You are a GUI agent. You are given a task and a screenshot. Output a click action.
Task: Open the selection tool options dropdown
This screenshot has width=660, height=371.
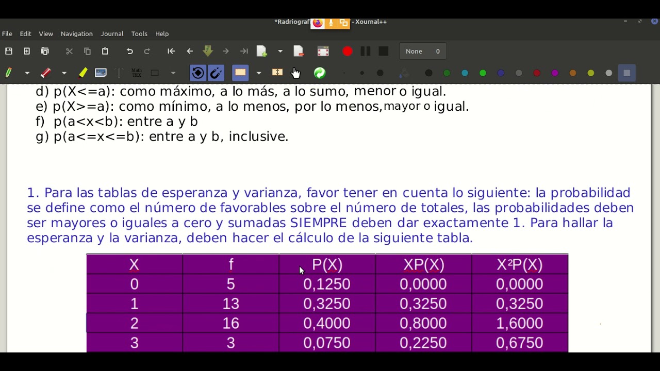tap(259, 73)
